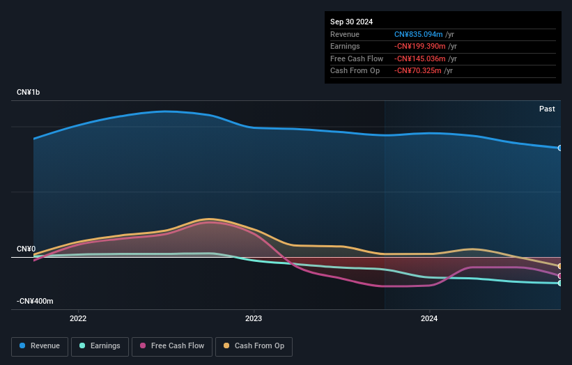Viewport: 572px width, 365px height.
Task: Click the Sep 30 2024 tooltip date
Action: click(x=352, y=22)
